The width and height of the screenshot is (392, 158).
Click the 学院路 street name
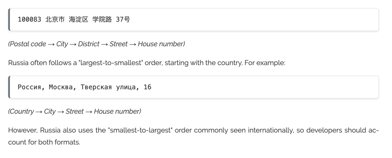(x=102, y=20)
